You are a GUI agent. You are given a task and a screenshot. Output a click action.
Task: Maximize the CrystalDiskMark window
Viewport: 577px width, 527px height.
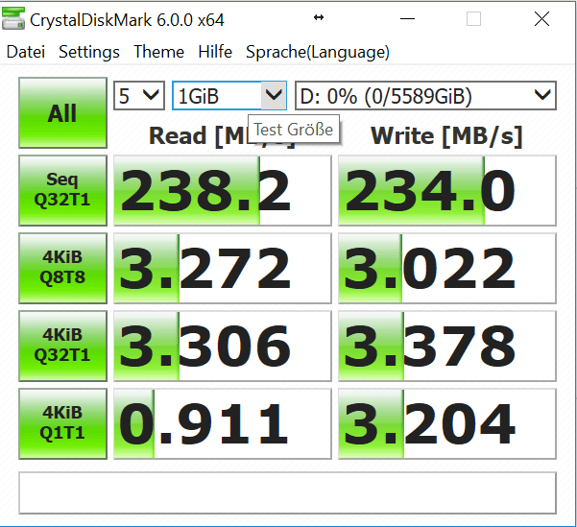coord(473,18)
